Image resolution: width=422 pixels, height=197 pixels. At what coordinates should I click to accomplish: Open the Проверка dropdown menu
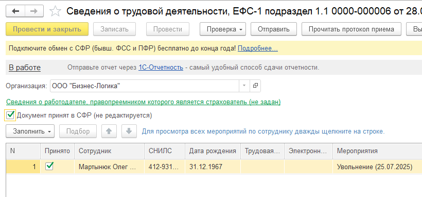222,29
